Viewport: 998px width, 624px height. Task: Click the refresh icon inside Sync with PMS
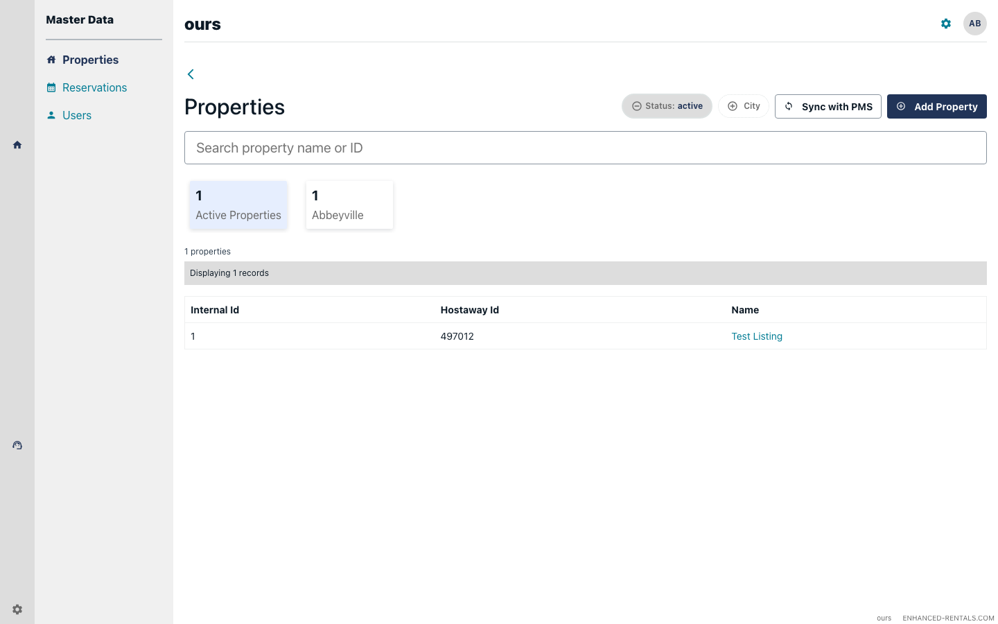point(789,106)
